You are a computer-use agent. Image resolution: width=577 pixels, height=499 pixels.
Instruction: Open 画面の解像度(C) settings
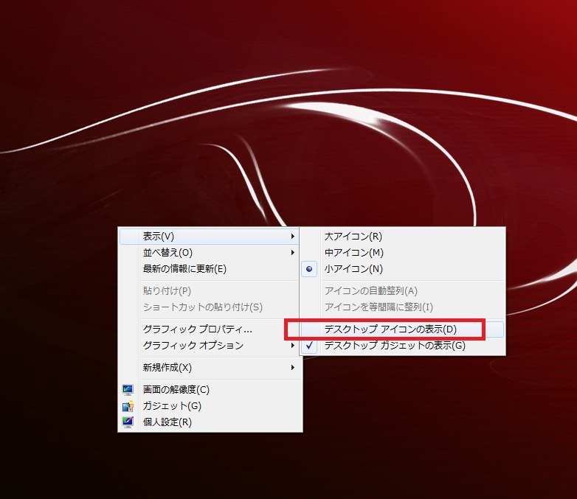210,389
